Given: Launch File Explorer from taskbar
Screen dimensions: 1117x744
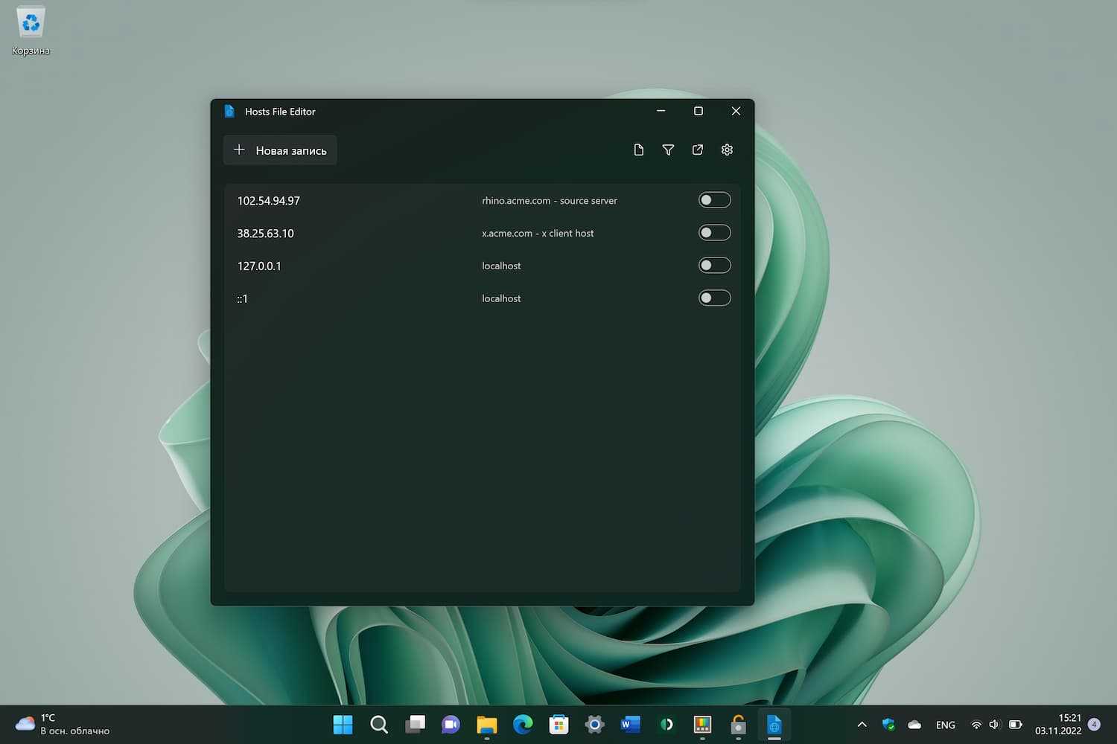Looking at the screenshot, I should [487, 724].
